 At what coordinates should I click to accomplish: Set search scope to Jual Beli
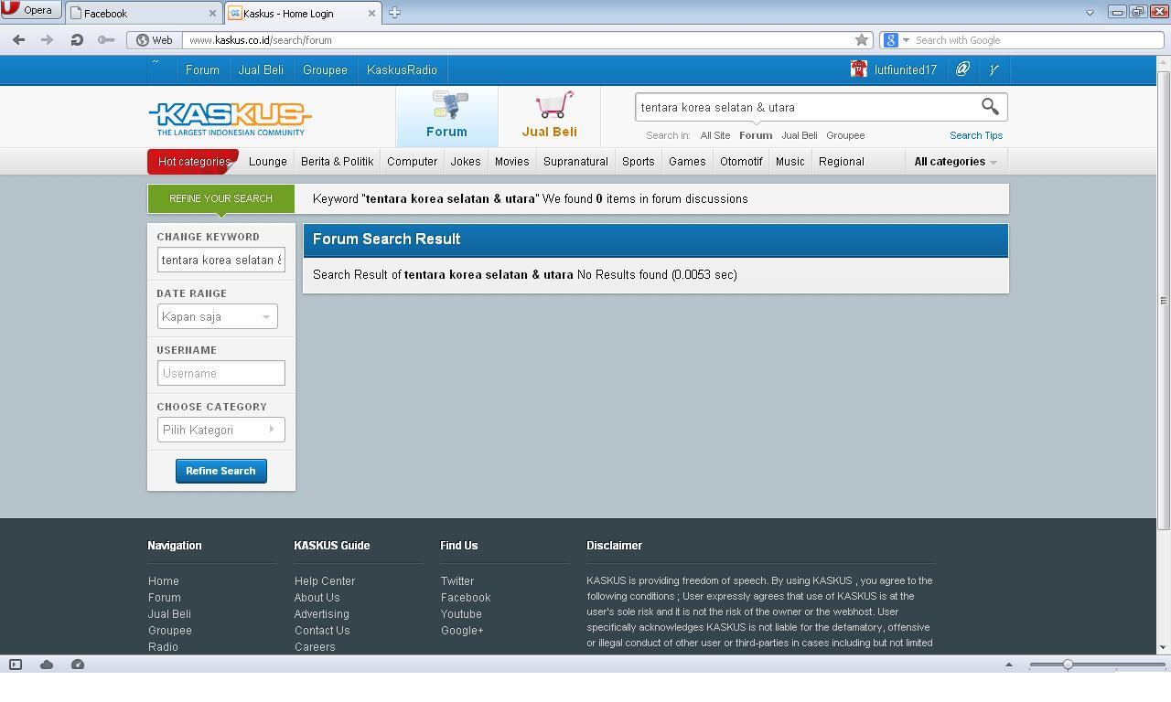(x=800, y=135)
